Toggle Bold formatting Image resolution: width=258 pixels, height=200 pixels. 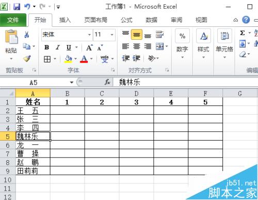pyautogui.click(x=47, y=48)
